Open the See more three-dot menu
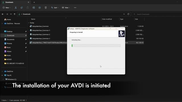Image resolution: width=182 pixels, height=102 pixels. (75, 8)
